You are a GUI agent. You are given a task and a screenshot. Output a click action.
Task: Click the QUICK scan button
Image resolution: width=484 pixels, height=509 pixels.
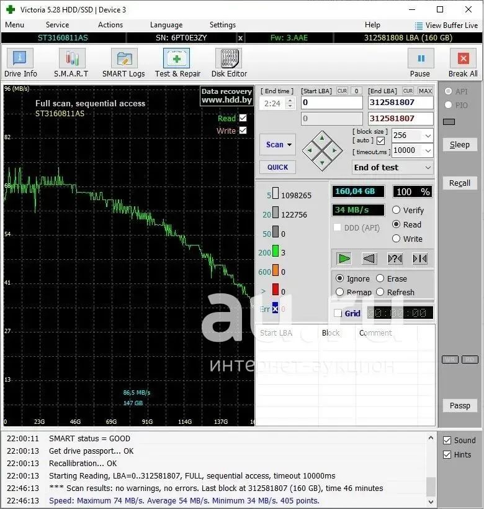[x=277, y=167]
